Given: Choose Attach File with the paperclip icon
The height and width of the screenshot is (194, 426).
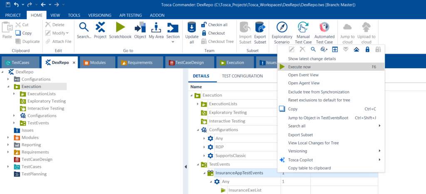Looking at the screenshot, I should pyautogui.click(x=58, y=42).
